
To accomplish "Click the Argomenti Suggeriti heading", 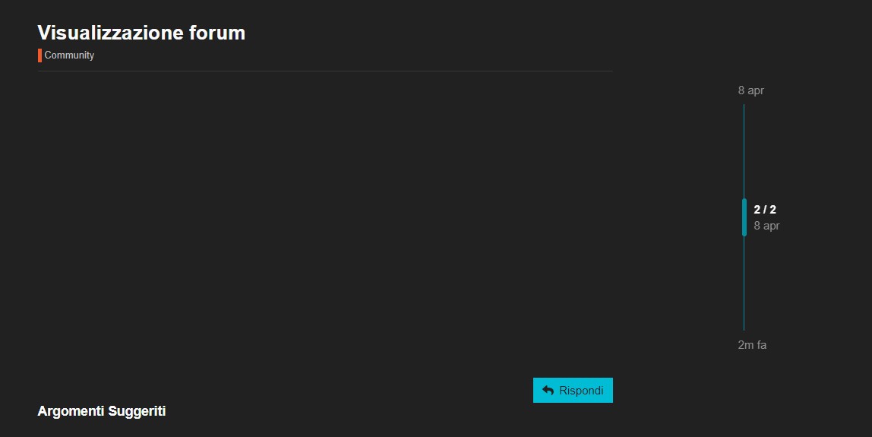I will point(102,411).
